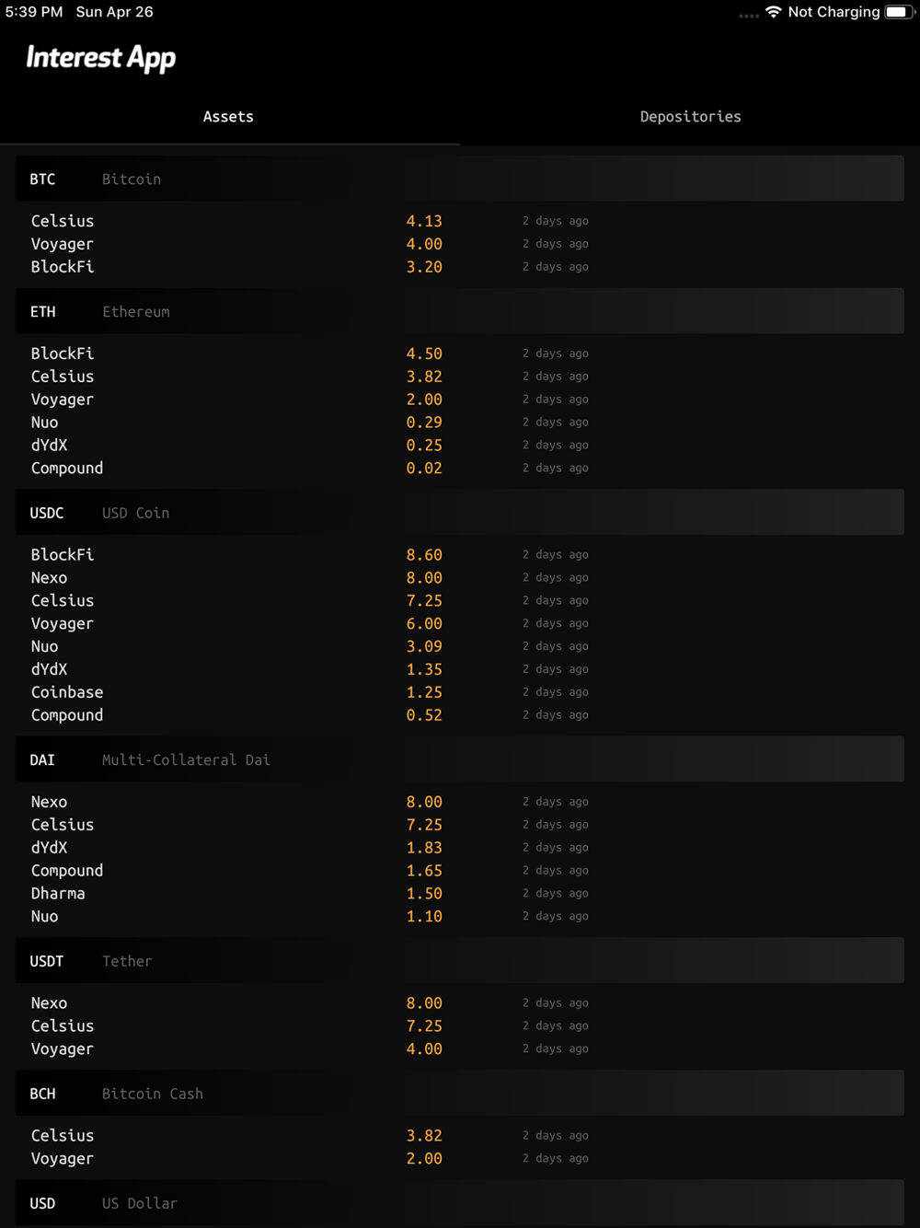This screenshot has width=920, height=1228.
Task: Select the Dharma row under DAI
Action: [460, 893]
